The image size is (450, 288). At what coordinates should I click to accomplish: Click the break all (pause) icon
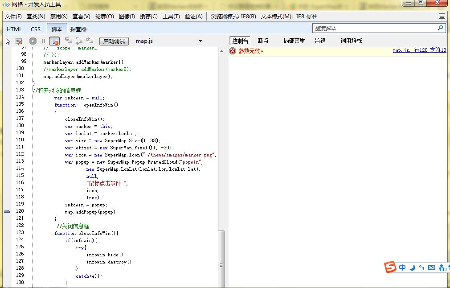pos(43,41)
